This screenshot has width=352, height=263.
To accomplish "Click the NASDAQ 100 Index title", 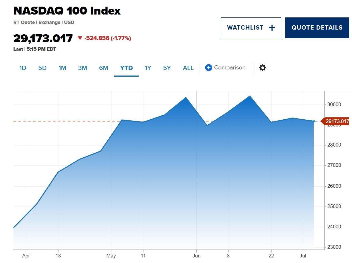I will pyautogui.click(x=67, y=11).
